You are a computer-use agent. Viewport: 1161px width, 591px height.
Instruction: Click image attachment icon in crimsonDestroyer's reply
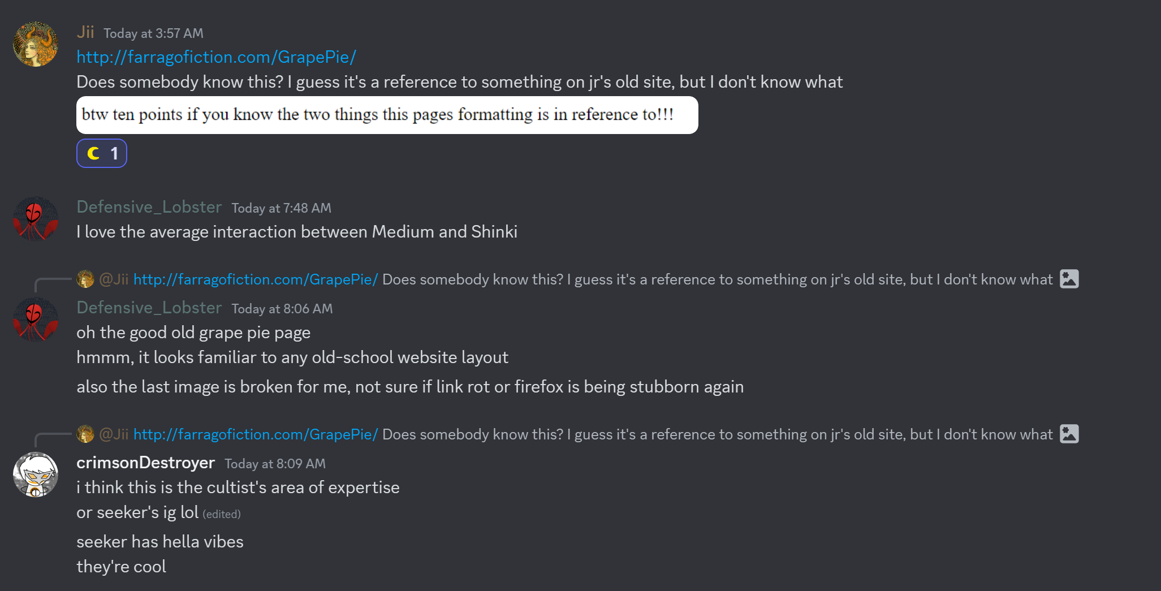click(x=1069, y=434)
